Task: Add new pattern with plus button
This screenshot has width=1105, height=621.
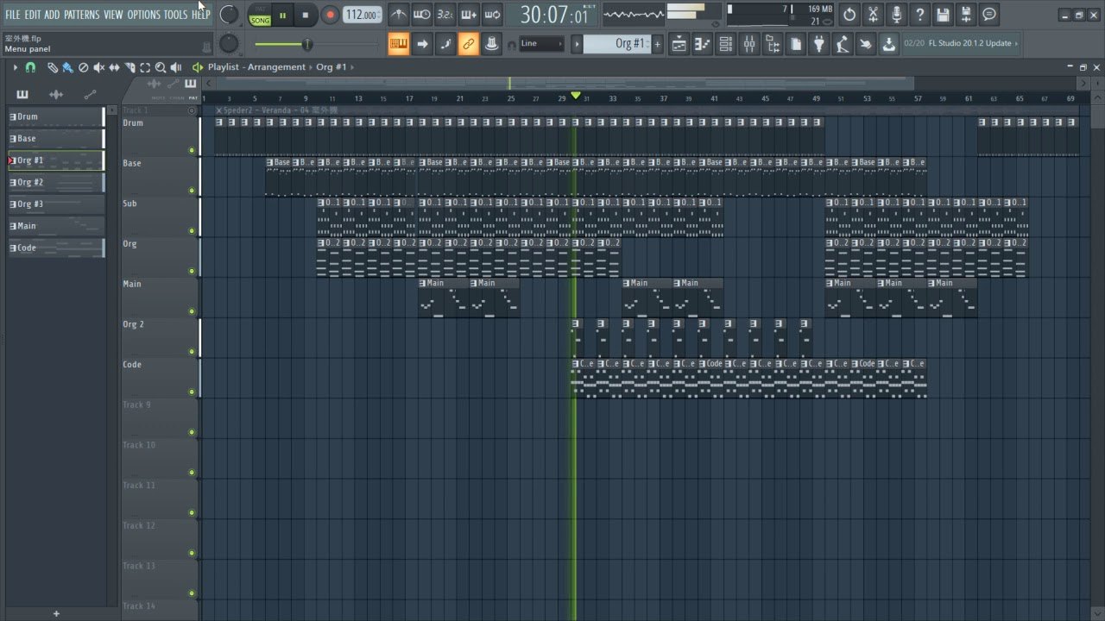Action: 657,44
